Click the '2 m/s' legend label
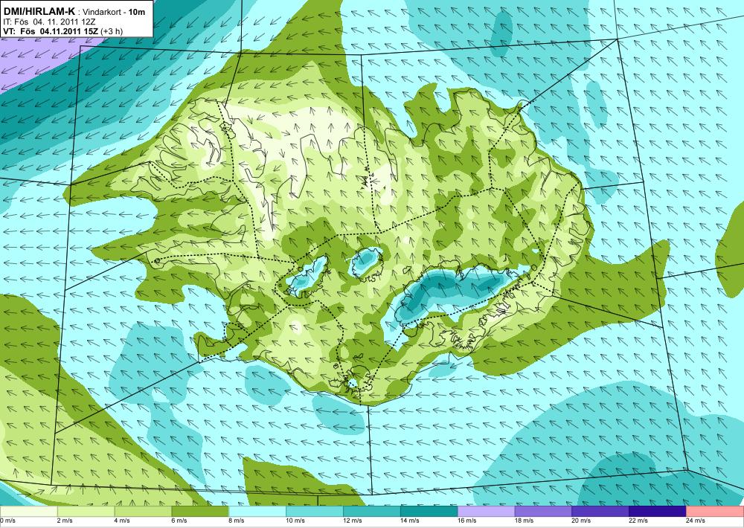Viewport: 744px width, 528px height. 65,521
